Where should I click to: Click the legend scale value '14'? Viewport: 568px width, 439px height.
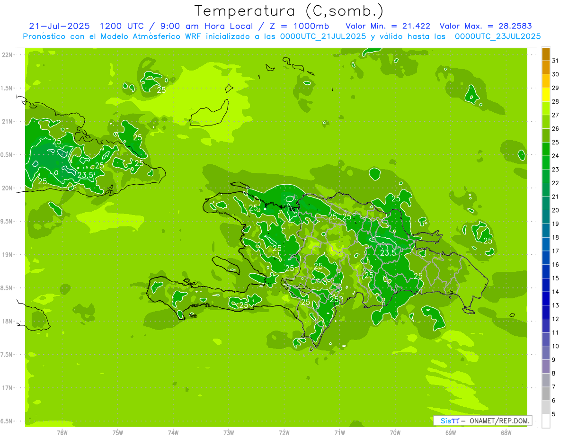[x=556, y=292]
